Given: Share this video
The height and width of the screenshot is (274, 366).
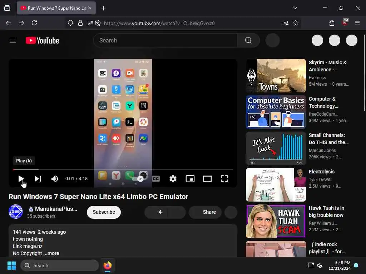Looking at the screenshot, I should [205, 212].
